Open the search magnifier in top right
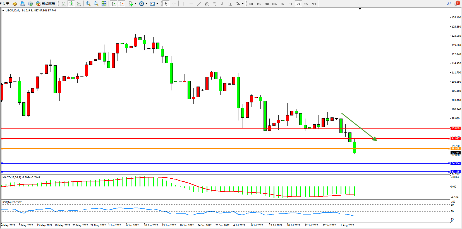462x229 pixels. pyautogui.click(x=449, y=4)
